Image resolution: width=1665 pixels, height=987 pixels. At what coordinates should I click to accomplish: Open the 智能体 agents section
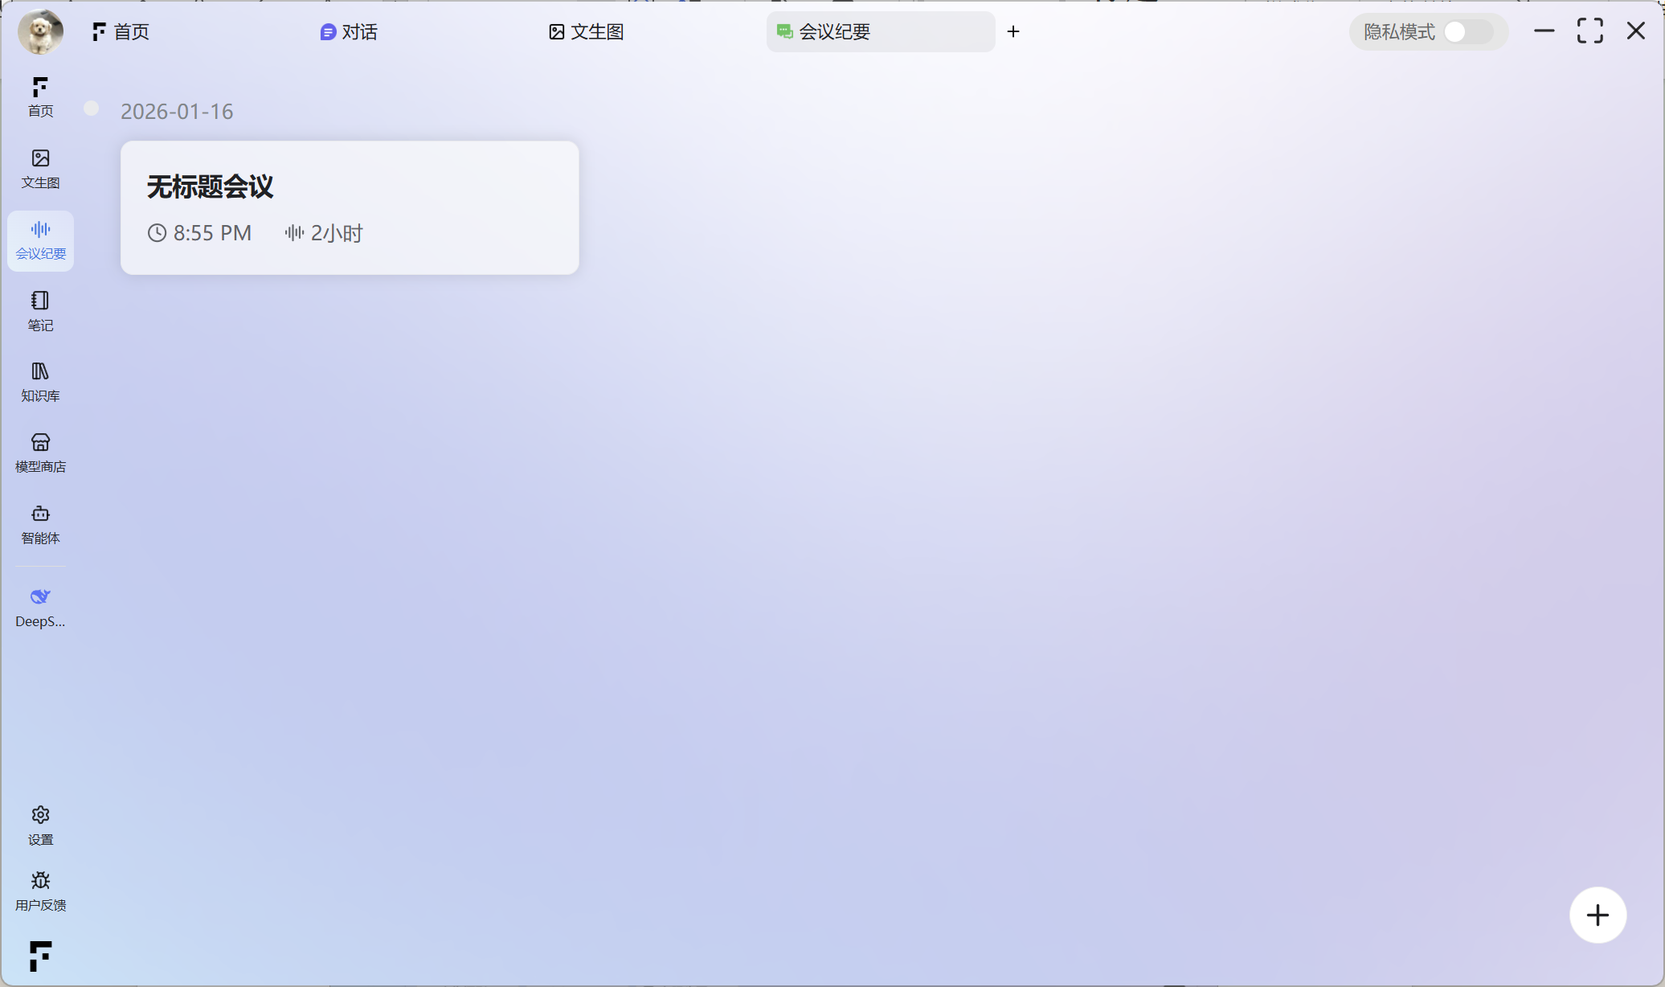40,524
